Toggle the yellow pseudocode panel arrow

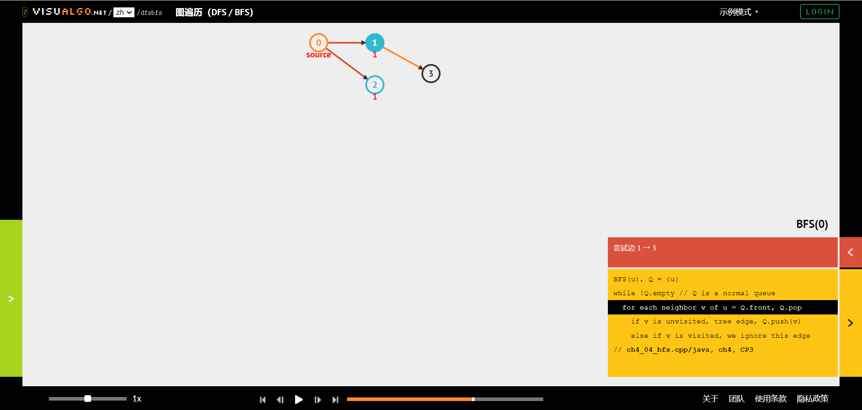pos(850,323)
